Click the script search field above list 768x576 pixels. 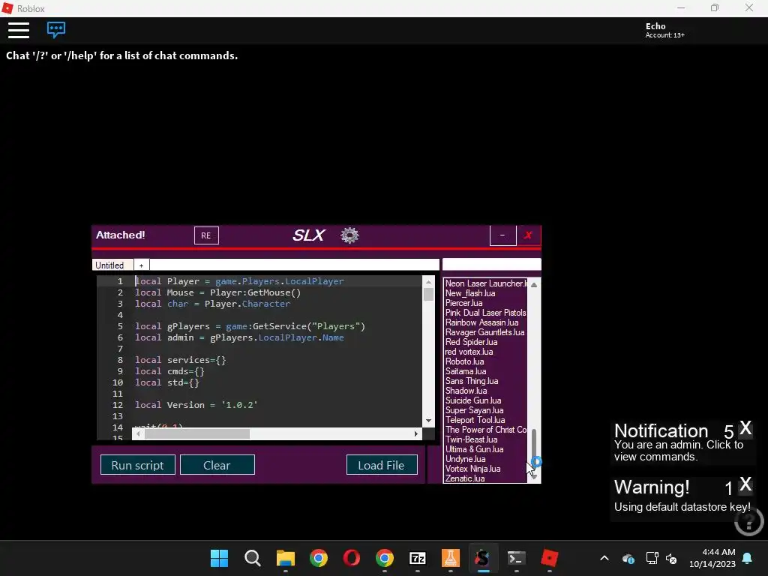(491, 265)
